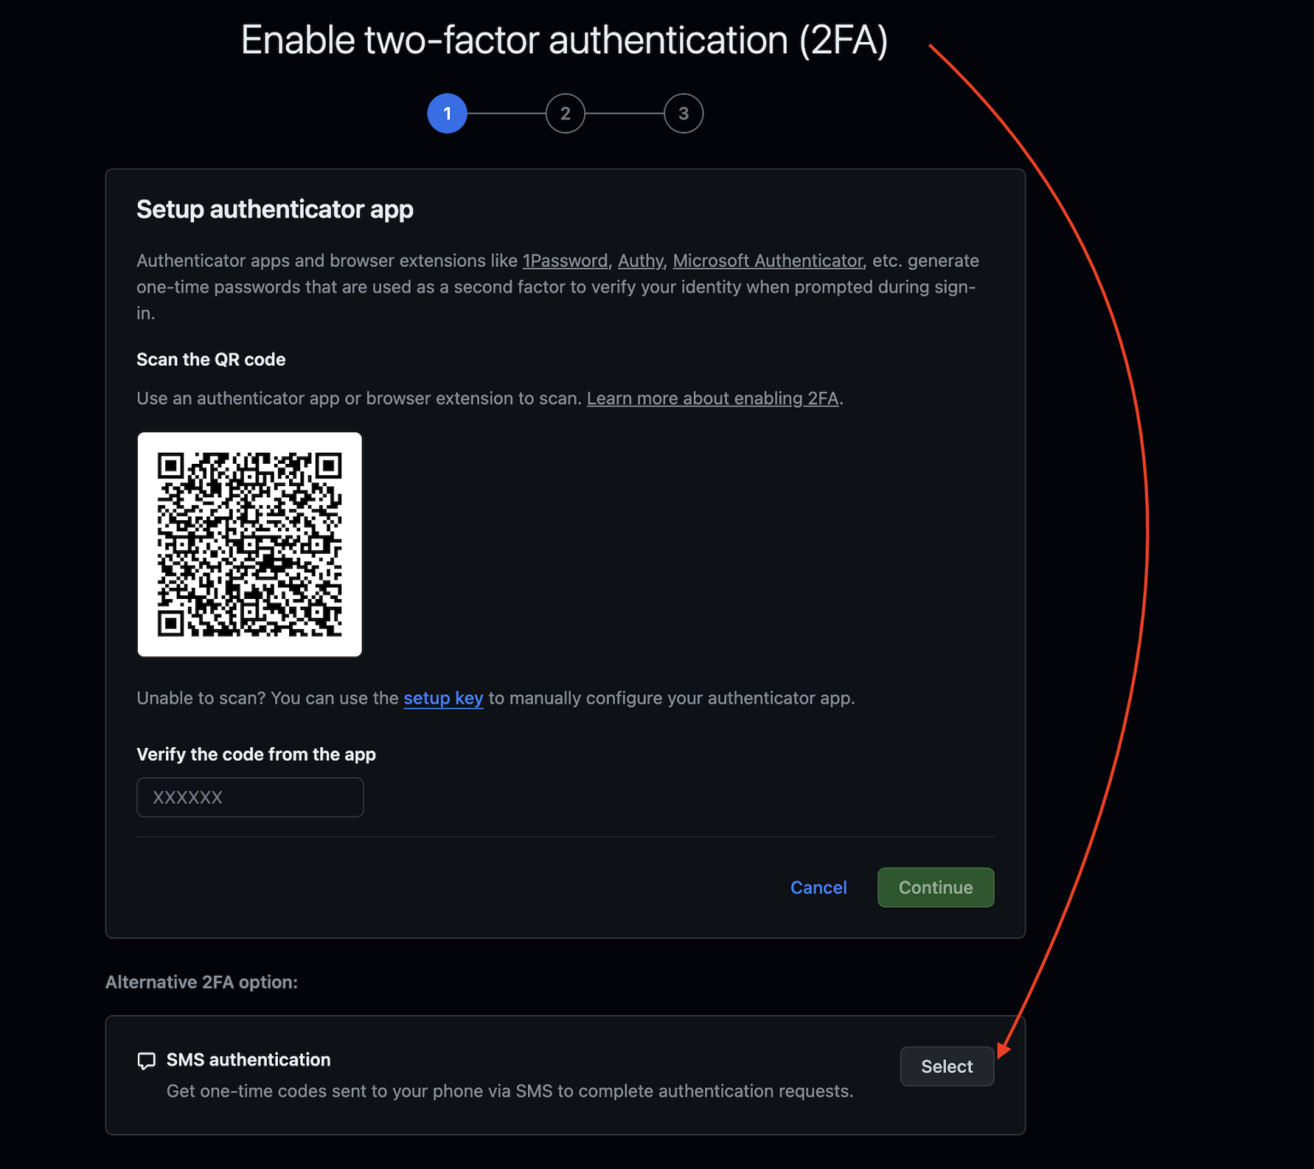Click the SMS authentication chat bubble icon
The height and width of the screenshot is (1169, 1314).
146,1060
